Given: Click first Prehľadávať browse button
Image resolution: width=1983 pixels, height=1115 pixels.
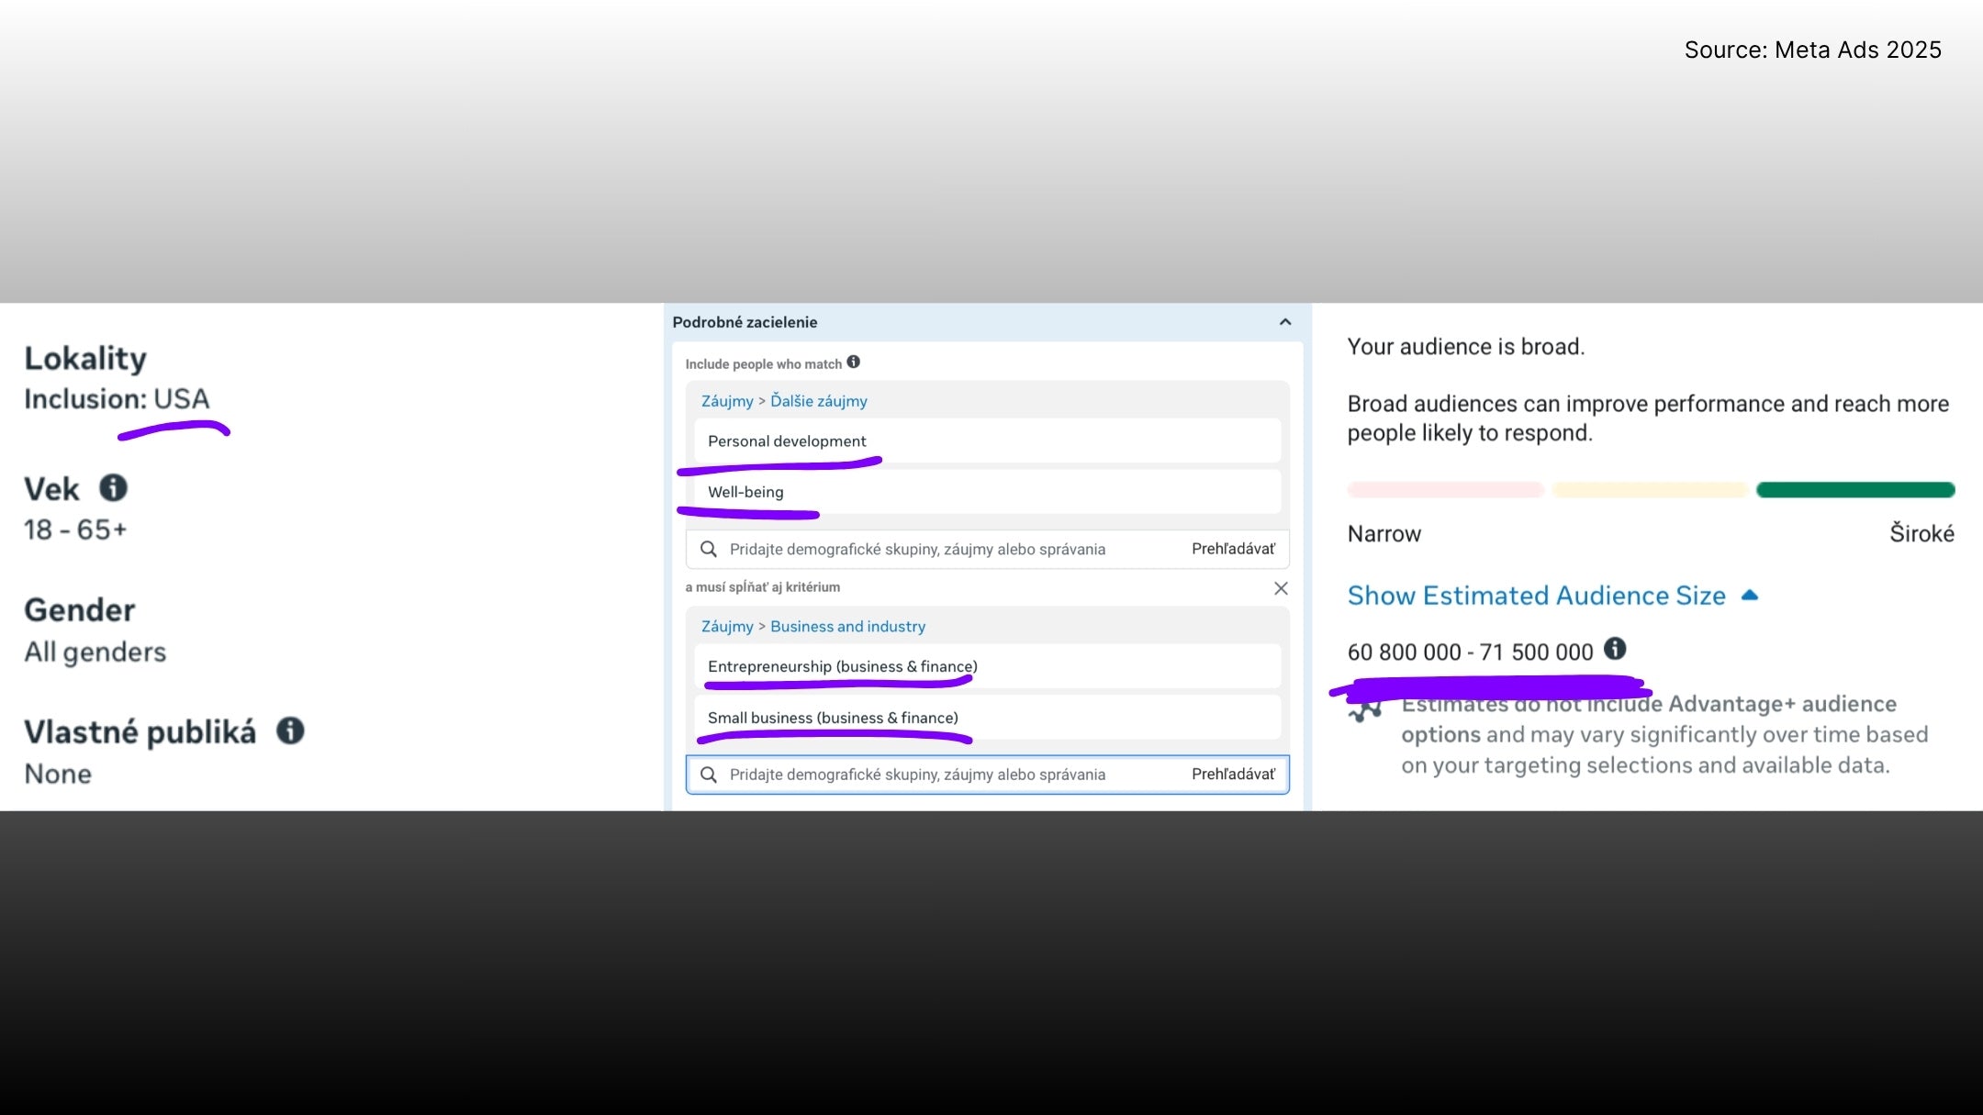Looking at the screenshot, I should (x=1233, y=549).
